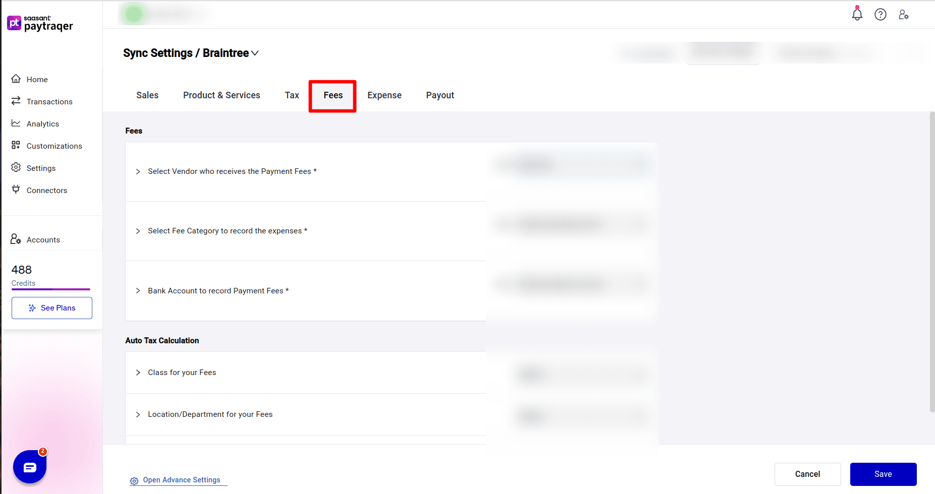This screenshot has width=935, height=494.
Task: Go to Customizations in the sidebar
Action: tap(54, 146)
